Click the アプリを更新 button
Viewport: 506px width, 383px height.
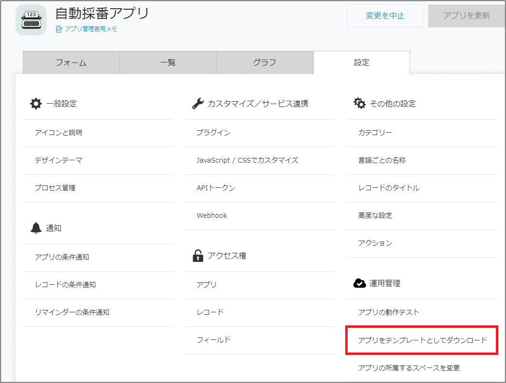pyautogui.click(x=466, y=16)
